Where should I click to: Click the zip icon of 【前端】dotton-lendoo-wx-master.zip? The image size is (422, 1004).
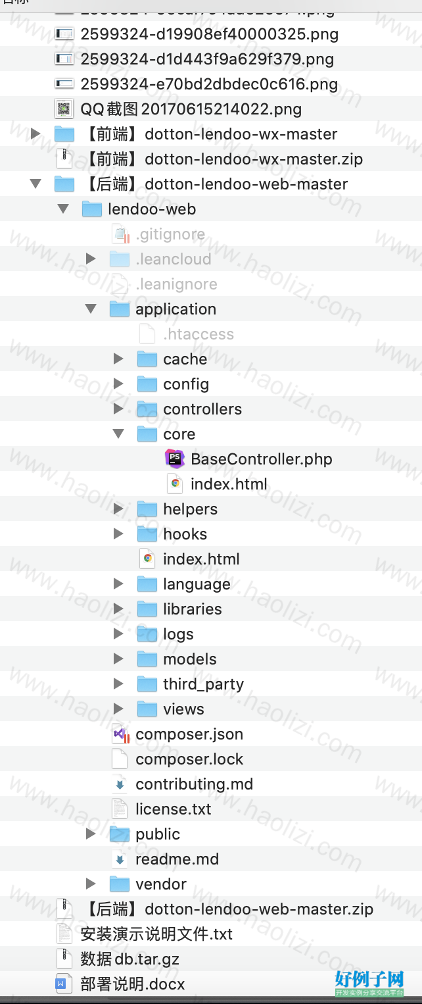coord(64,159)
